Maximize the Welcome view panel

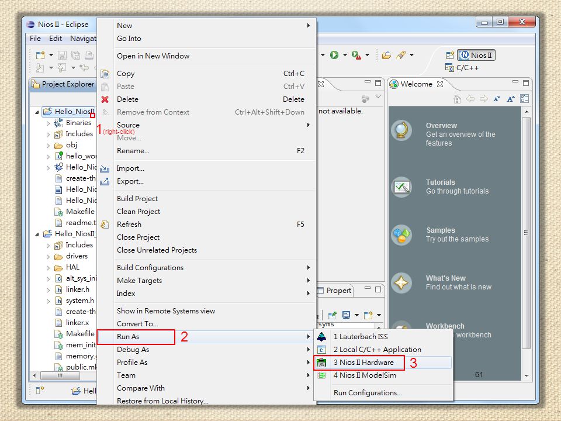click(525, 83)
